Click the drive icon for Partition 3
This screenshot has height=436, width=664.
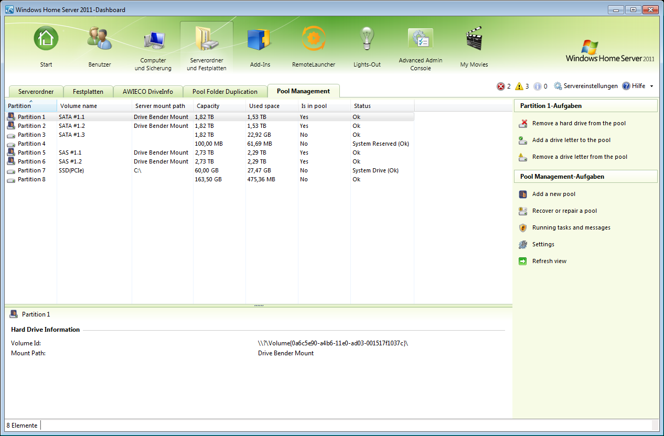11,135
